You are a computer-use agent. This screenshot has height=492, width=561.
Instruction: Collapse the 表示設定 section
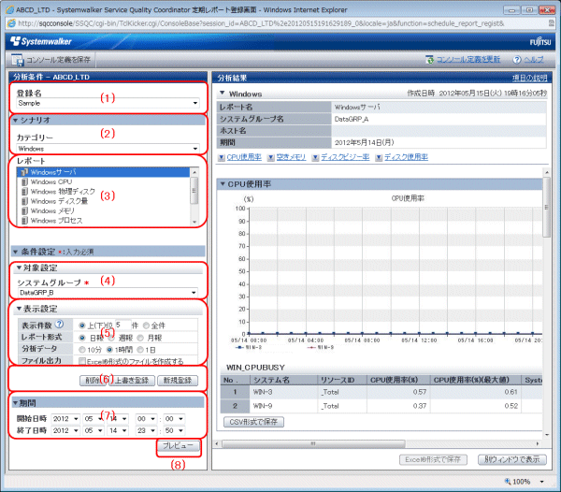click(19, 309)
